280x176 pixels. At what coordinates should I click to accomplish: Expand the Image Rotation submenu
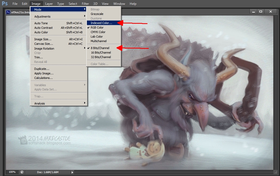point(58,49)
